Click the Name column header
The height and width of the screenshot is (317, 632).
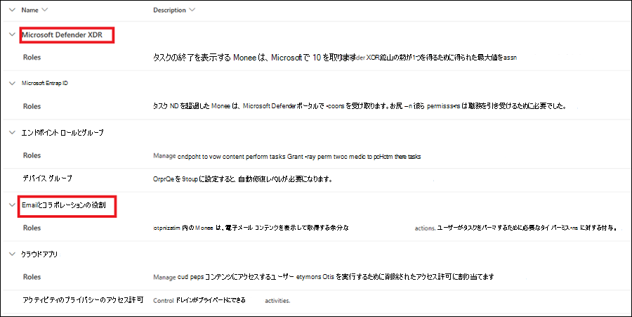(29, 10)
